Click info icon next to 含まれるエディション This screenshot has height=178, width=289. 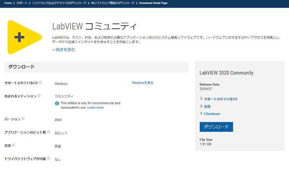point(39,95)
